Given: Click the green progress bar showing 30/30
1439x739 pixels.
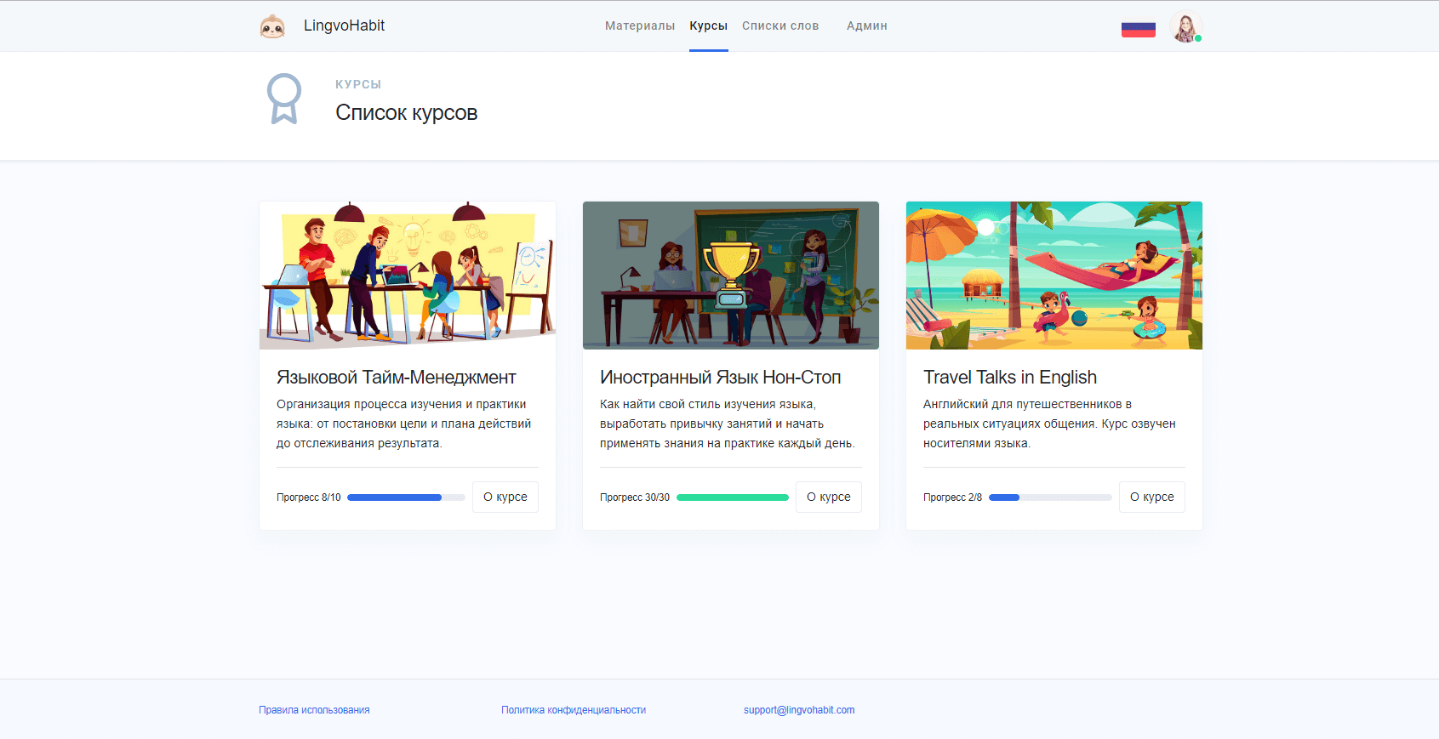Looking at the screenshot, I should tap(733, 497).
